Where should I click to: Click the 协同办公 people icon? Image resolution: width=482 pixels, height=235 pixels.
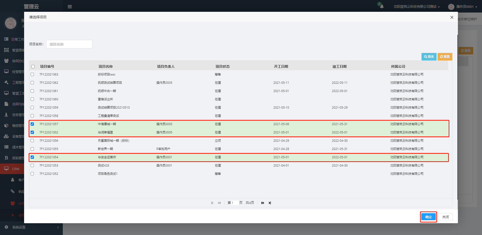(x=6, y=61)
